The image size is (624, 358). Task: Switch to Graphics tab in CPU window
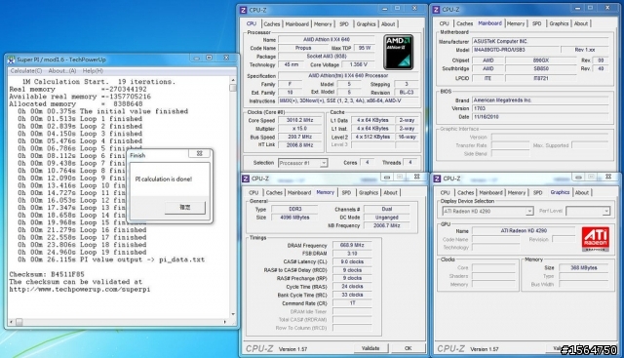pyautogui.click(x=367, y=23)
